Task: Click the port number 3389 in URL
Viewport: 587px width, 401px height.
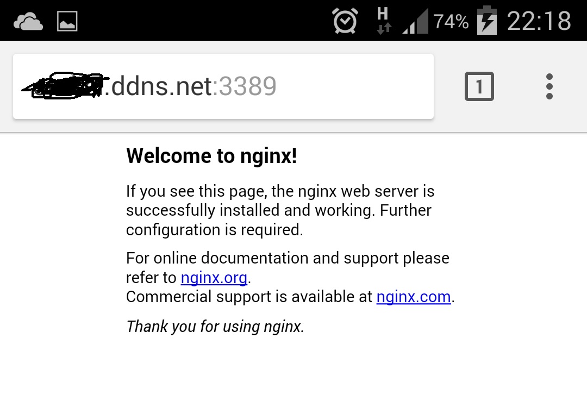Action: tap(248, 86)
